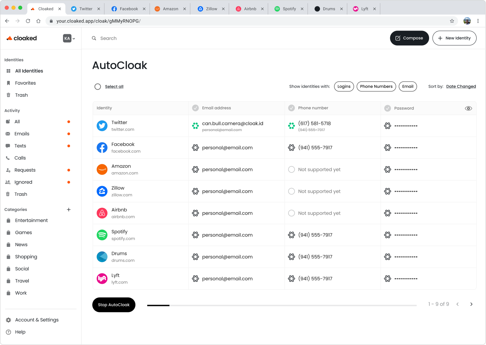
Task: Click the Lyft logo in identity list
Action: pos(102,278)
